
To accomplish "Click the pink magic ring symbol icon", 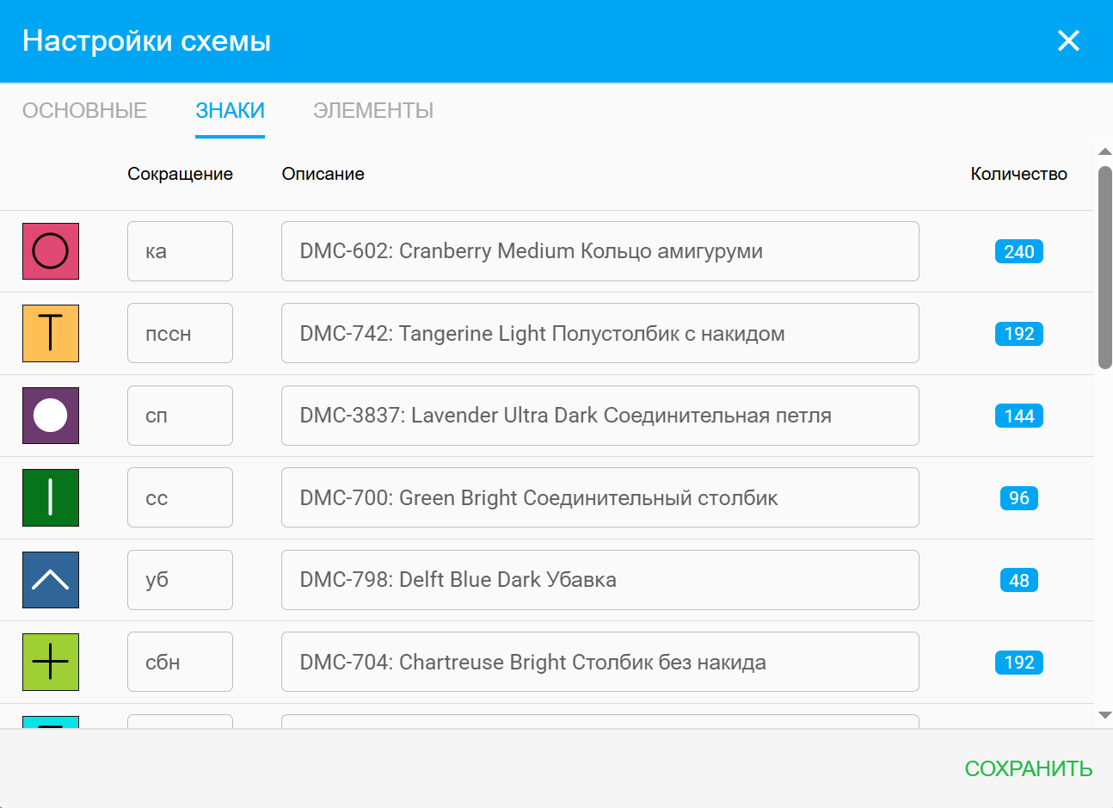I will coord(51,251).
